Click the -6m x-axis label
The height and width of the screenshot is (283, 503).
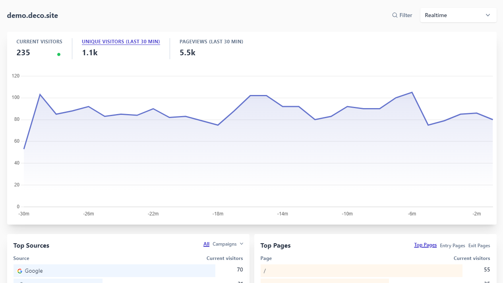tap(412, 214)
